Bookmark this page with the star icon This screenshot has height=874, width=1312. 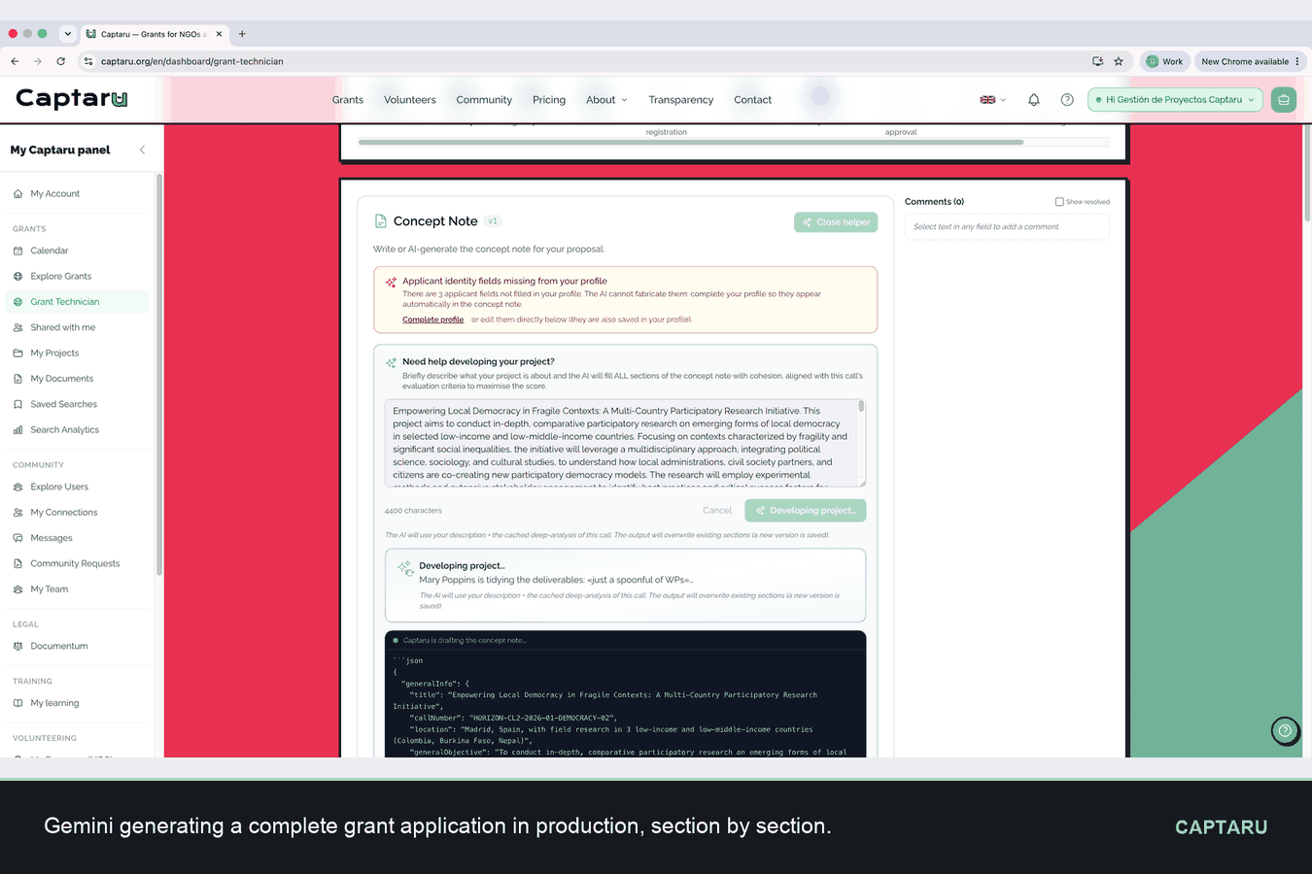click(x=1119, y=61)
